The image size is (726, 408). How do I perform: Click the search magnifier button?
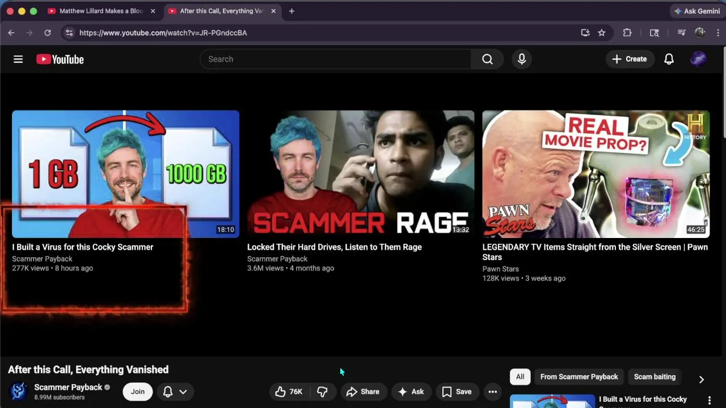(x=487, y=59)
